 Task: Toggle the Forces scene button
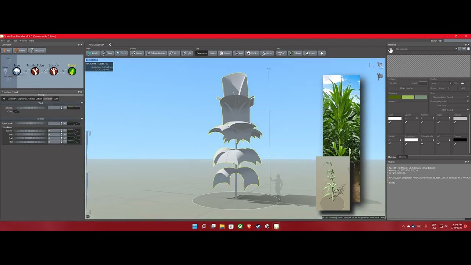[137, 53]
